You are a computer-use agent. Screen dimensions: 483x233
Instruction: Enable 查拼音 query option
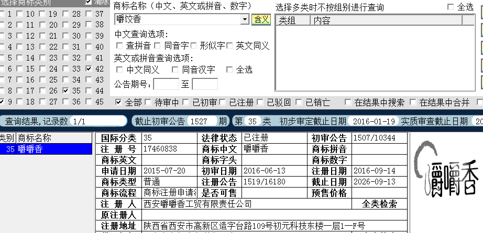[119, 46]
